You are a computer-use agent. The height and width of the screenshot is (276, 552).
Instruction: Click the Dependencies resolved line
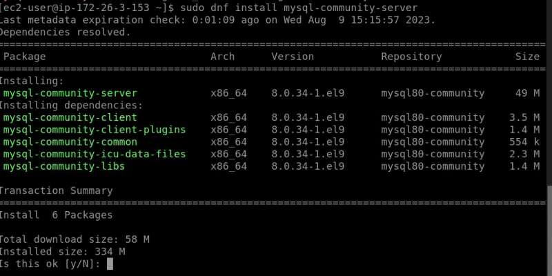tap(66, 32)
